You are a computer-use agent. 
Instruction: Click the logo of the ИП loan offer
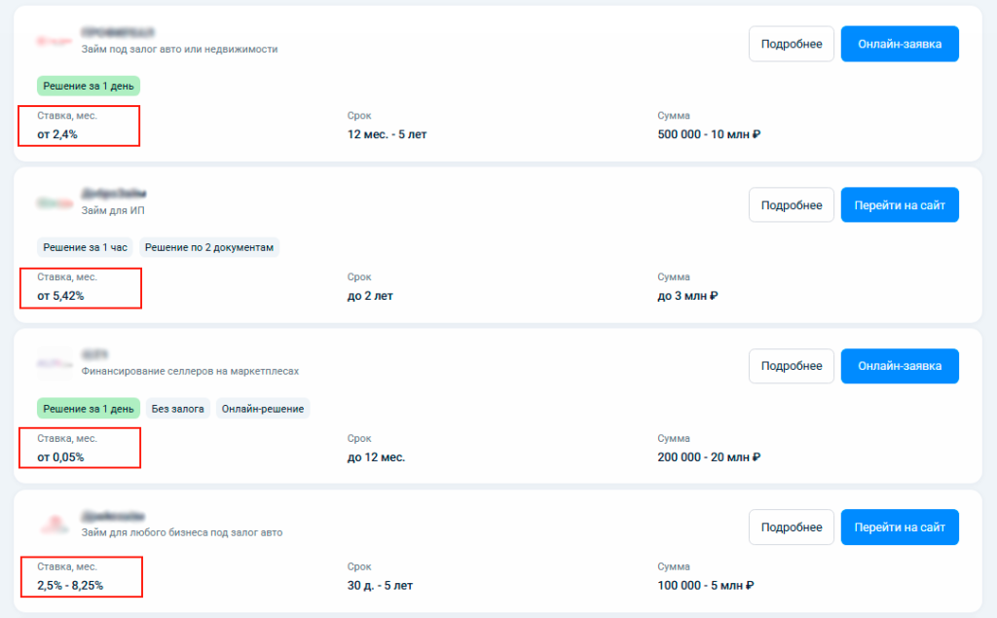55,202
